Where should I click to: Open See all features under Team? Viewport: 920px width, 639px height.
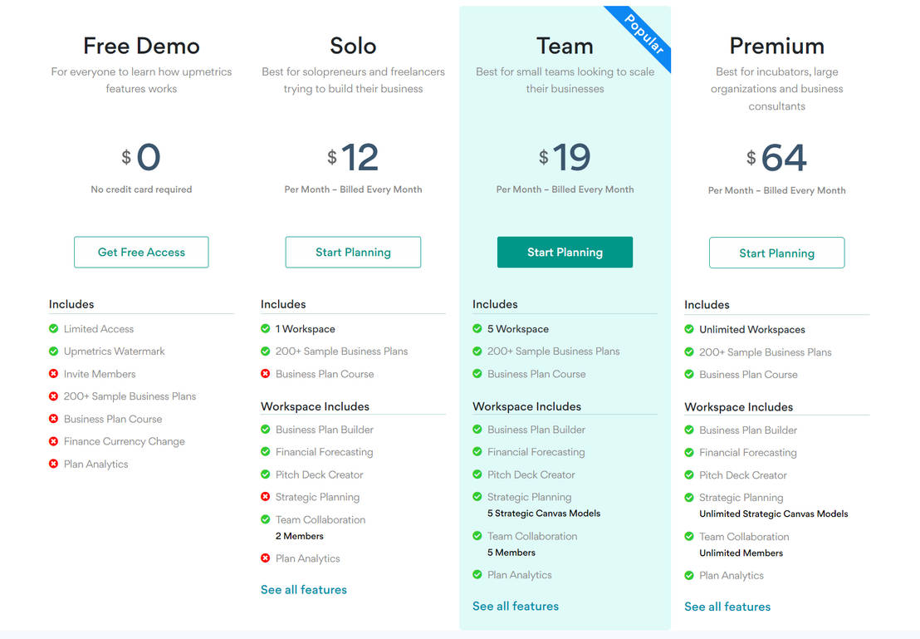tap(515, 606)
